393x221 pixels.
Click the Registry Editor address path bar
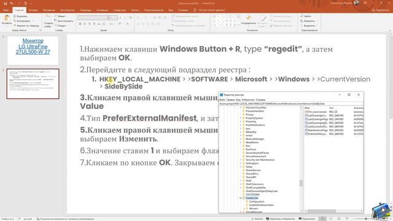pos(291,104)
